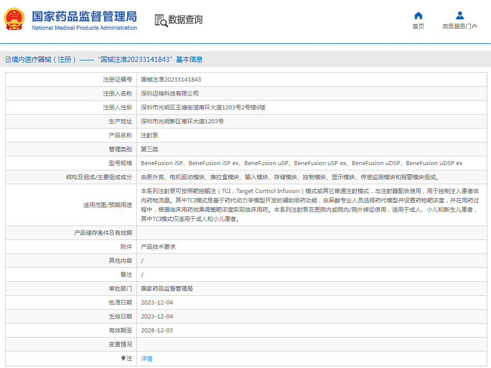Select the slash value in the 其他内容 row
491x368 pixels.
pyautogui.click(x=142, y=261)
